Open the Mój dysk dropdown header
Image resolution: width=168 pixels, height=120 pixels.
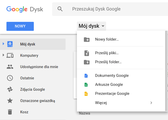(x=92, y=26)
